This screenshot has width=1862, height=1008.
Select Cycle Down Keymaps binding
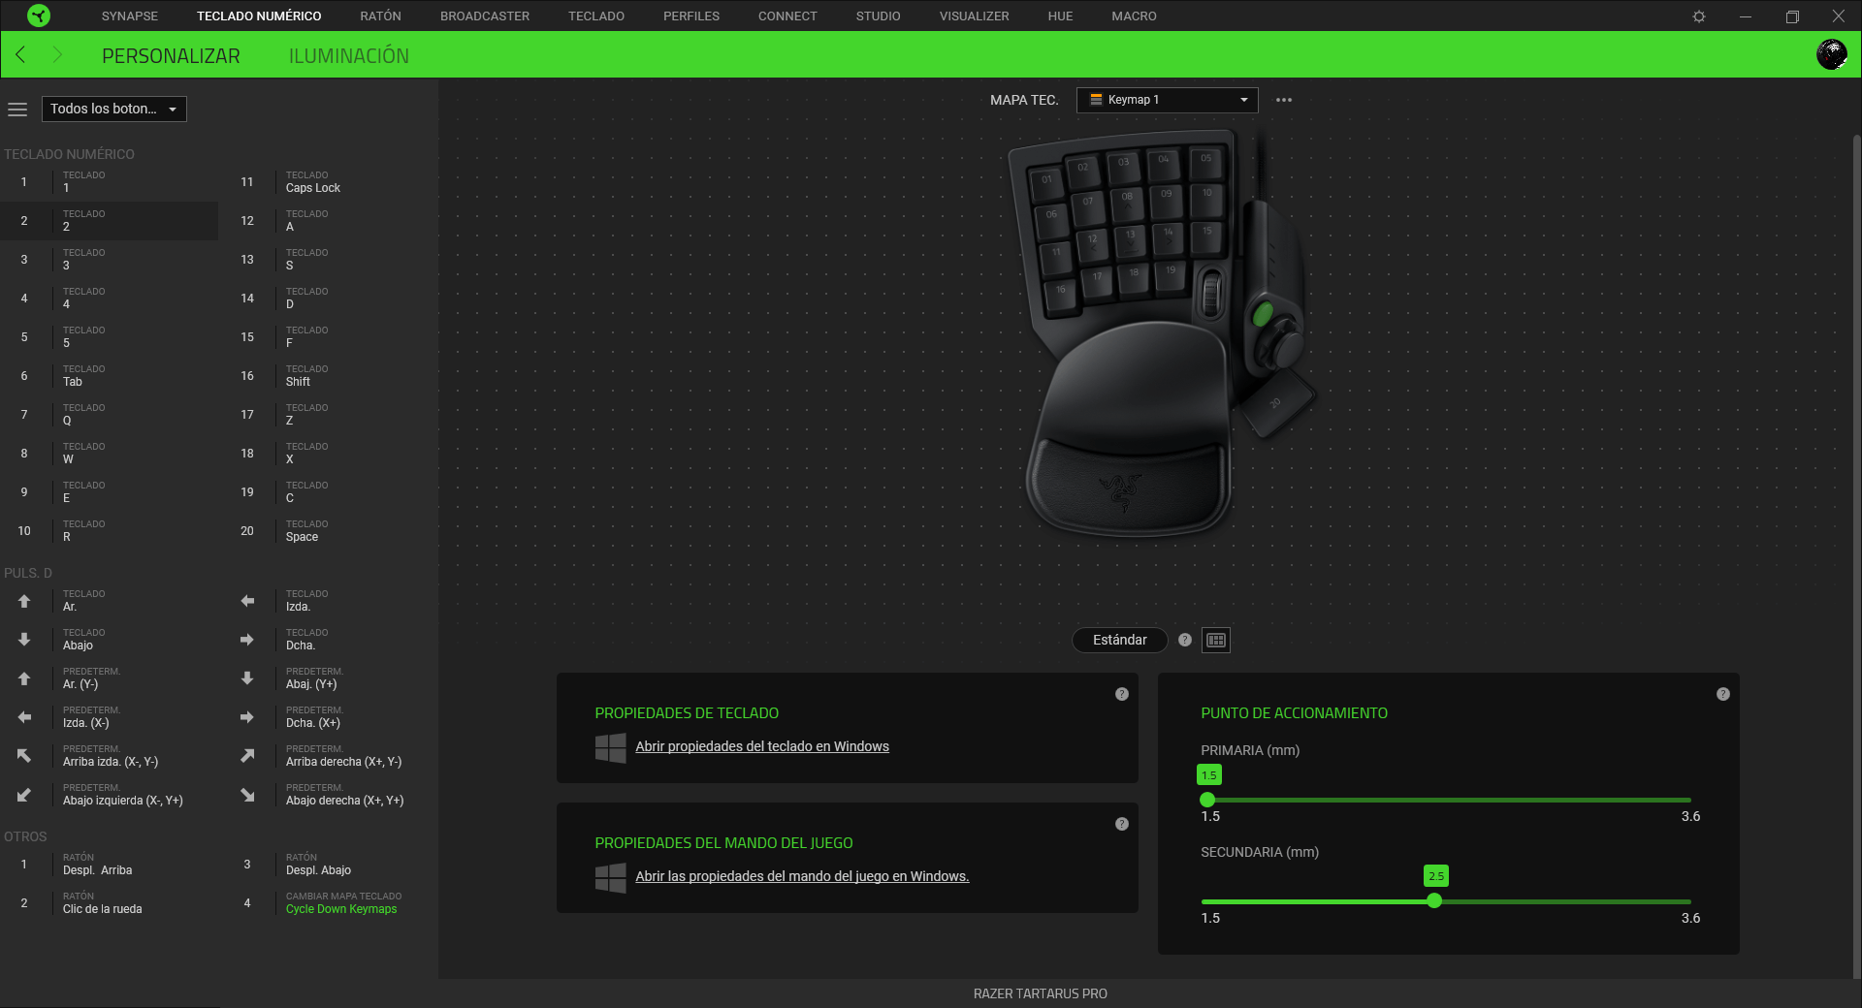[x=330, y=903]
